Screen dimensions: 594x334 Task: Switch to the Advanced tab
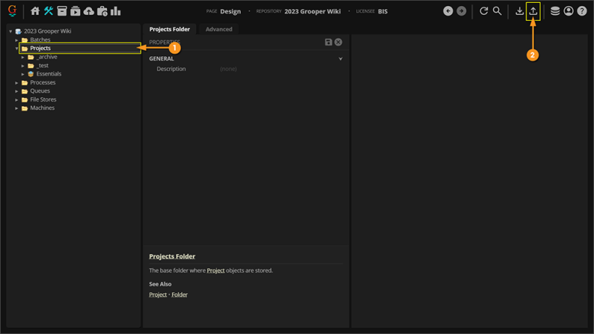click(x=219, y=29)
